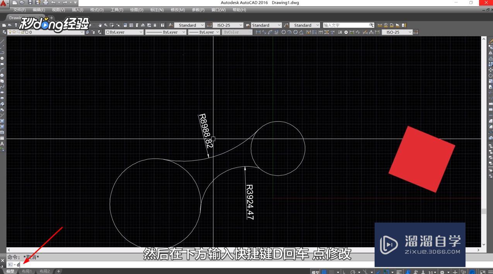Screen dimensions: 493x274
Task: Open the Layer Properties Manager icon
Action: coord(4,32)
